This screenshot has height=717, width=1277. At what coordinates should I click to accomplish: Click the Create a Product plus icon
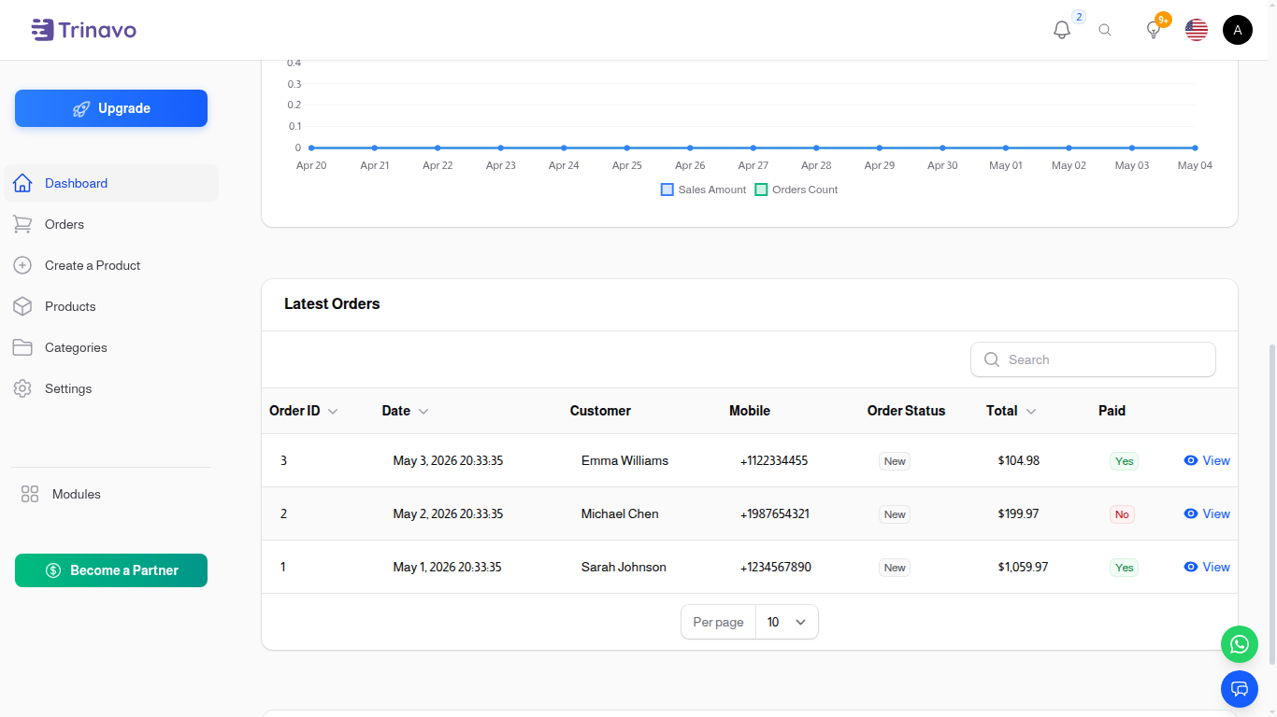22,265
